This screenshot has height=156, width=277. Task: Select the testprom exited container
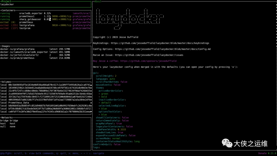(x=45, y=28)
